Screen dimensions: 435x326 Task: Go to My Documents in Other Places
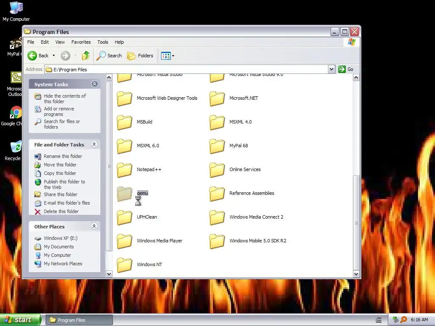pos(59,247)
